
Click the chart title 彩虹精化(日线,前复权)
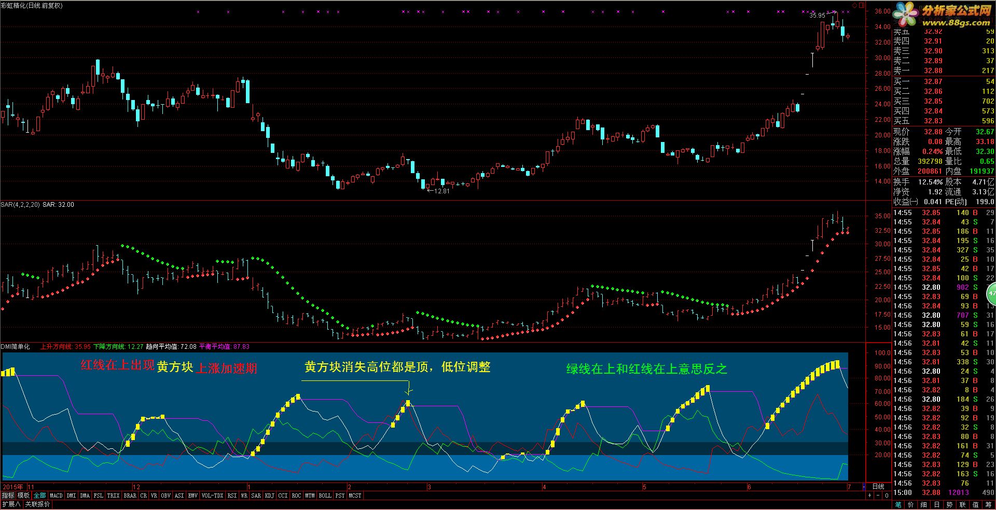32,6
